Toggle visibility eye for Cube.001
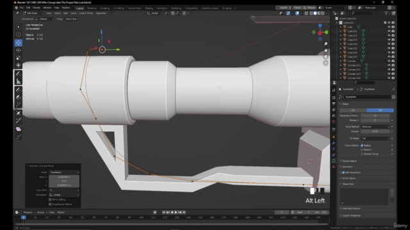This screenshot has height=230, width=410. [389, 31]
